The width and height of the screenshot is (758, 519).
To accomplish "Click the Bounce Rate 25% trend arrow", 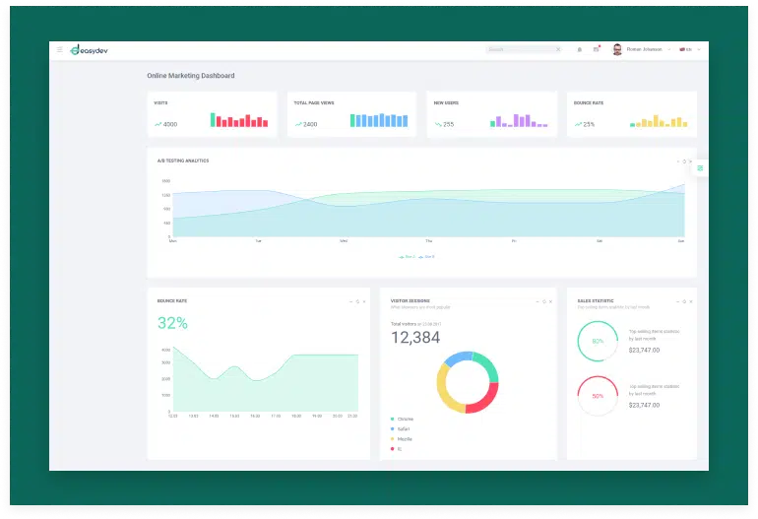I will [578, 124].
